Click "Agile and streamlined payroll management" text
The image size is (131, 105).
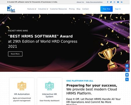click(22, 99)
